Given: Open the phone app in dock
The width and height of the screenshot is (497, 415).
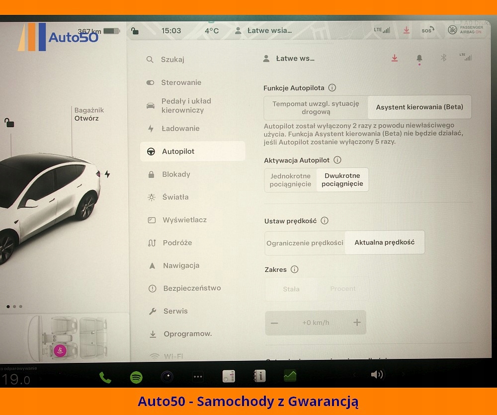Looking at the screenshot, I should tap(105, 377).
